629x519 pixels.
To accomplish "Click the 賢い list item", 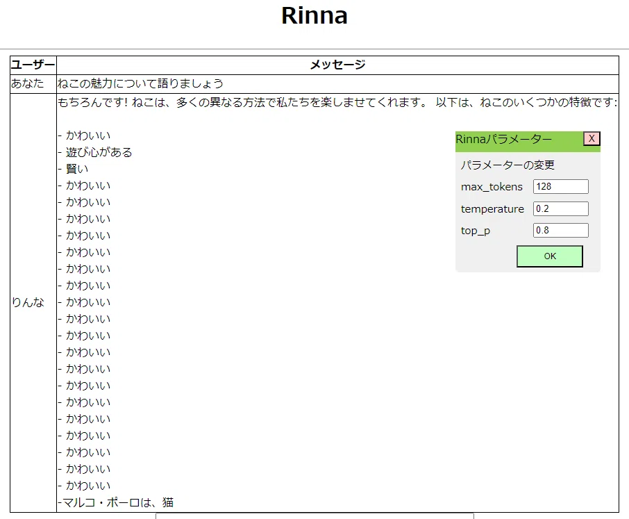I will 76,169.
